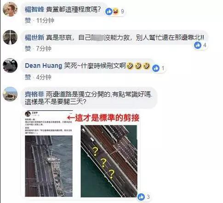223x203 pixels.
Task: View thumbs-up reaction on 楊世新's comment
Action: click(x=198, y=45)
